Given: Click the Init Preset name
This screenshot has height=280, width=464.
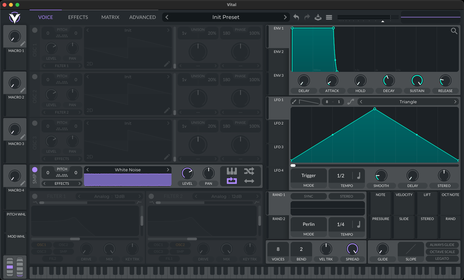Looking at the screenshot, I should [226, 17].
